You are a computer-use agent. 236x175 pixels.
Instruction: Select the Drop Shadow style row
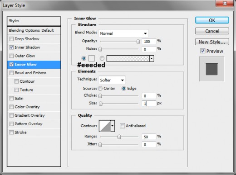coord(34,39)
